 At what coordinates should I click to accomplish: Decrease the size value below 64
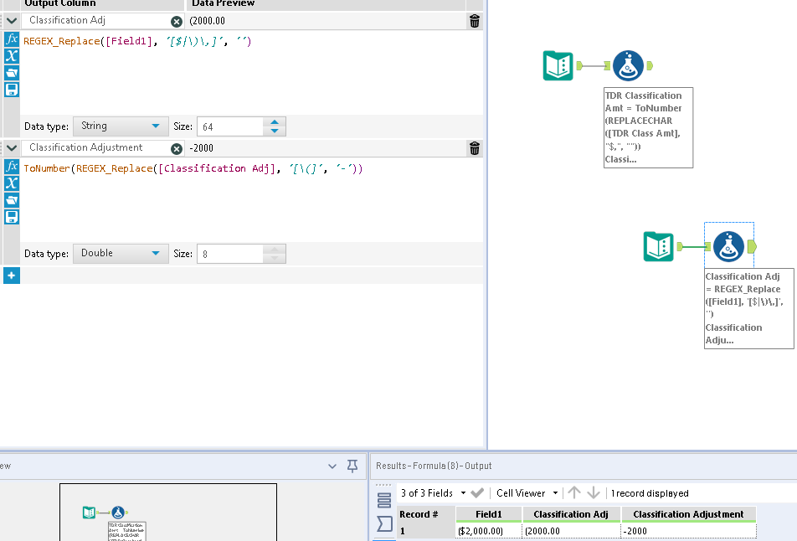pos(275,131)
